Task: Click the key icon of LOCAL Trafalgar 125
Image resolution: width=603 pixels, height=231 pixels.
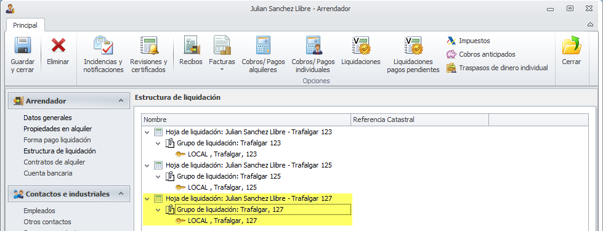Action: (180, 187)
